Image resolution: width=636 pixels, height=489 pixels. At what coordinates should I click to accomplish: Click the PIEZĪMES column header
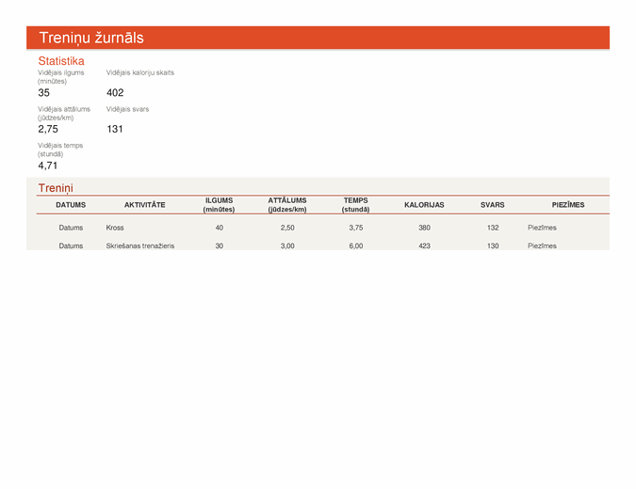[x=567, y=205]
